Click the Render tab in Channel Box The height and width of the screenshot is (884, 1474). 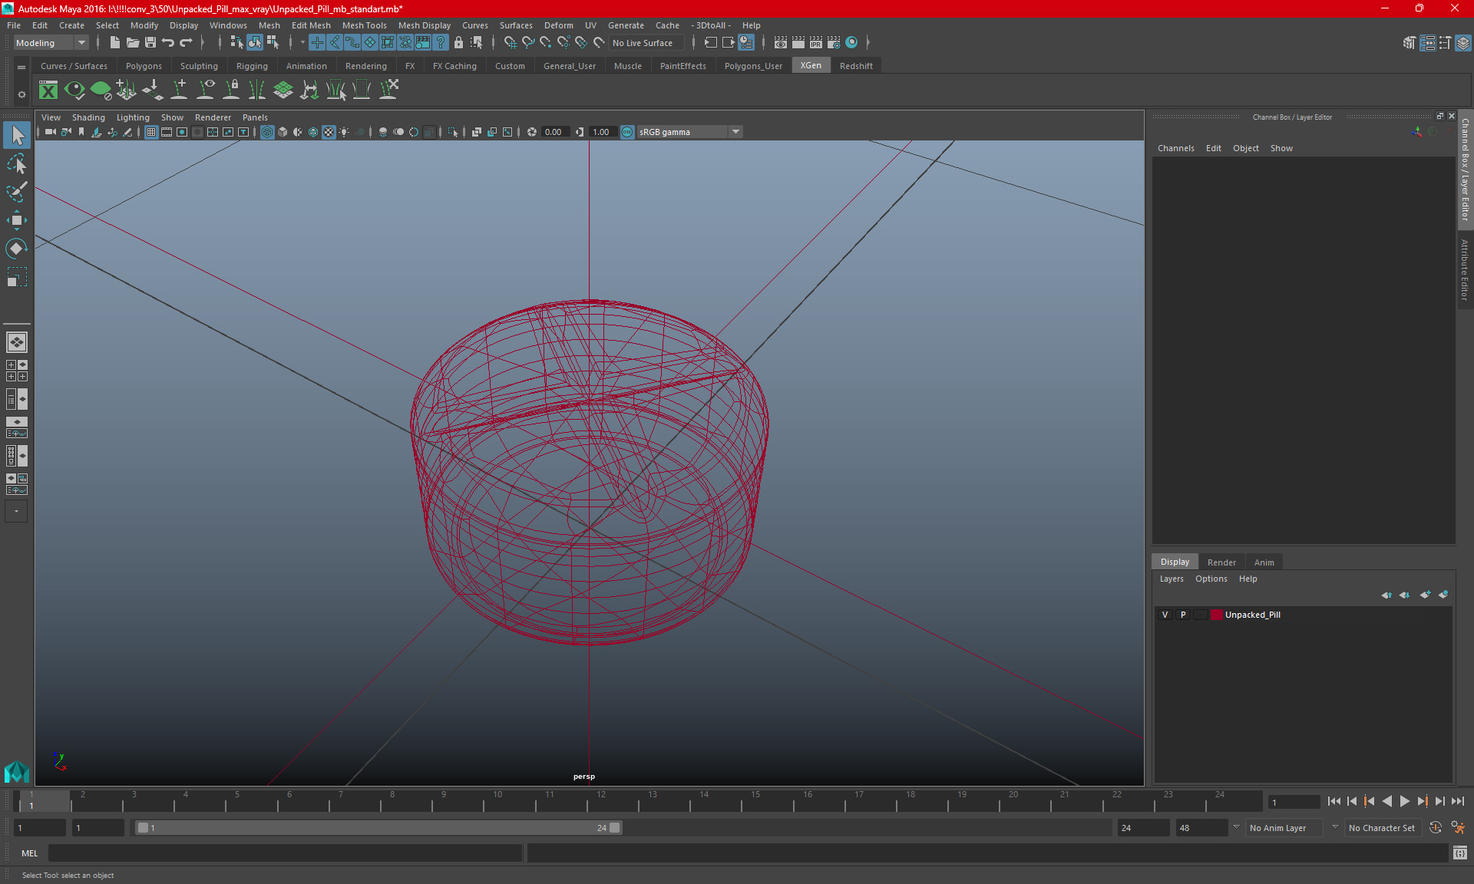tap(1221, 561)
